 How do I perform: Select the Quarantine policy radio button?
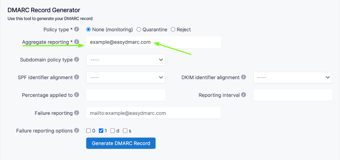click(139, 30)
